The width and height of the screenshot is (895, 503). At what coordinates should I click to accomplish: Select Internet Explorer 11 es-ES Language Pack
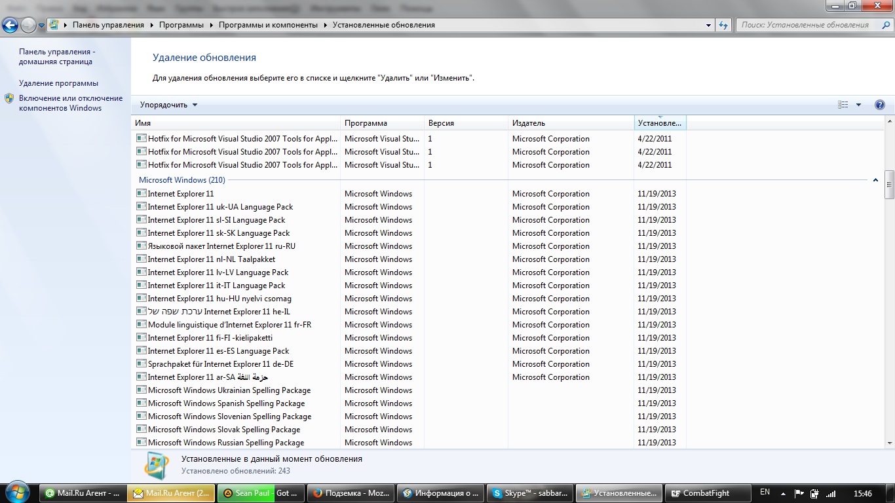pyautogui.click(x=218, y=351)
